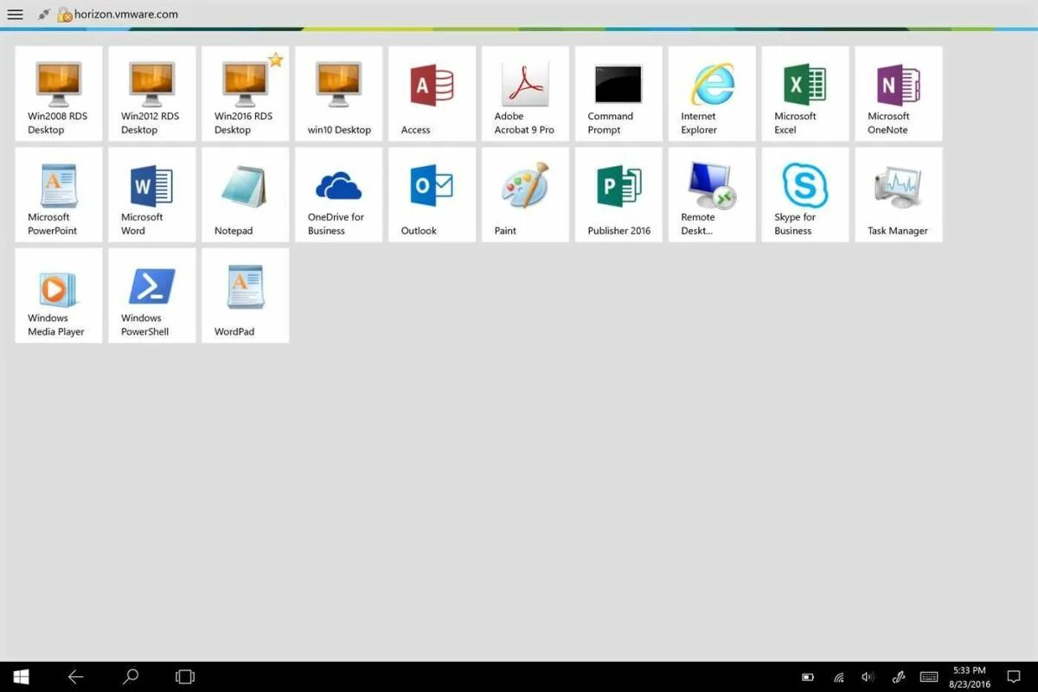This screenshot has width=1038, height=692.
Task: Launch Task Manager
Action: (898, 194)
